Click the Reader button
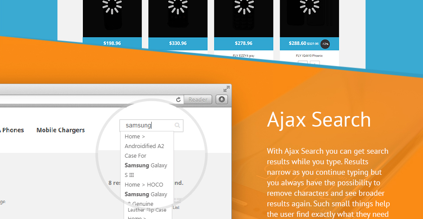 tap(198, 99)
